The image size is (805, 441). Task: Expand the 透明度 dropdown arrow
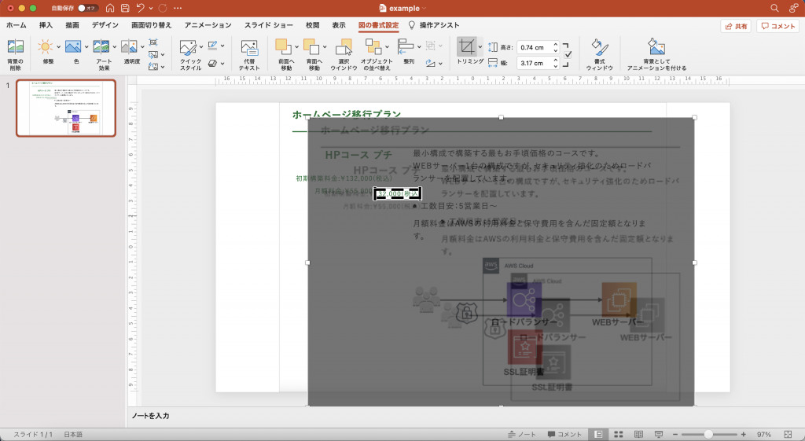click(142, 47)
